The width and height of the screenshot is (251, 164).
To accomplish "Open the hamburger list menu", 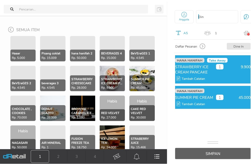I will click(157, 156).
